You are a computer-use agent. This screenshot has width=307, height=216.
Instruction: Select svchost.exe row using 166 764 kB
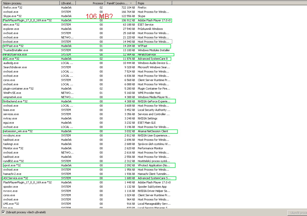pos(87,12)
